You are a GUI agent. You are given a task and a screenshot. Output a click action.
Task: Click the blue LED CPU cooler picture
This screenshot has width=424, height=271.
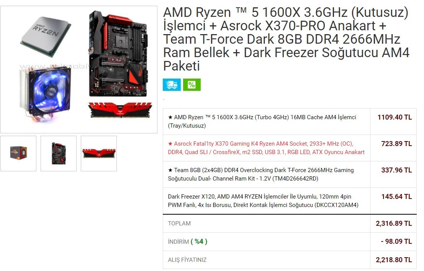click(x=46, y=94)
